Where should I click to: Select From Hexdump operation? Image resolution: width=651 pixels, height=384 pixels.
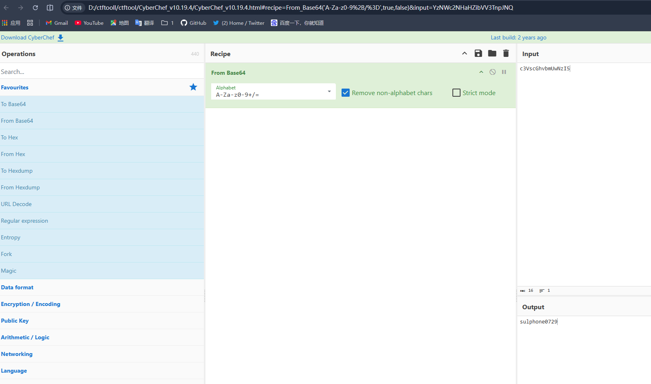pos(102,187)
